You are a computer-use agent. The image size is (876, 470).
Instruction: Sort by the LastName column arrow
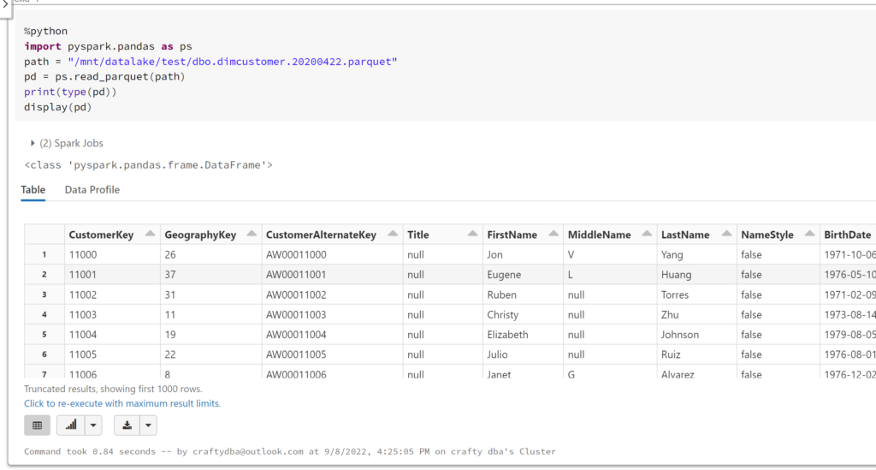click(x=726, y=234)
